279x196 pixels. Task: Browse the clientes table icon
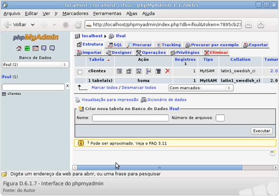(x=119, y=71)
